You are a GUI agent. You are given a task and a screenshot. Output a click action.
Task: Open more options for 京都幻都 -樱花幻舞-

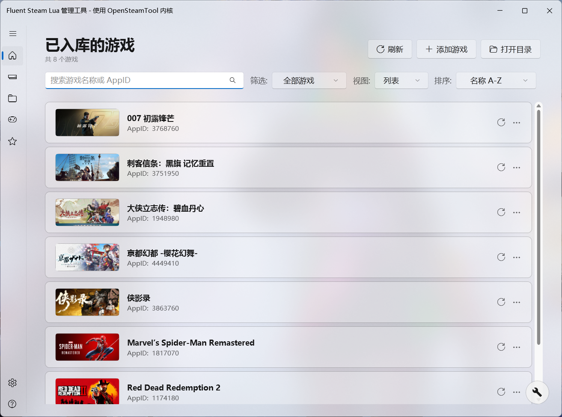tap(517, 257)
